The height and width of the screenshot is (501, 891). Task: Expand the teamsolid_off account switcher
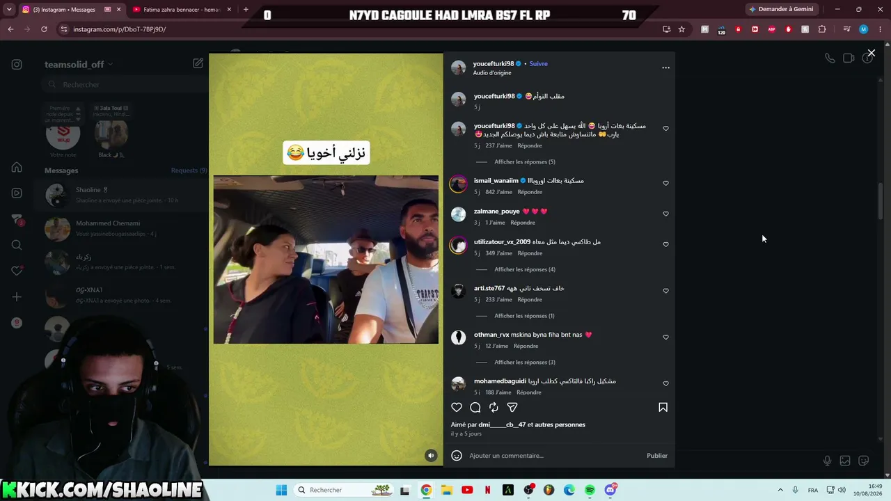tap(79, 64)
